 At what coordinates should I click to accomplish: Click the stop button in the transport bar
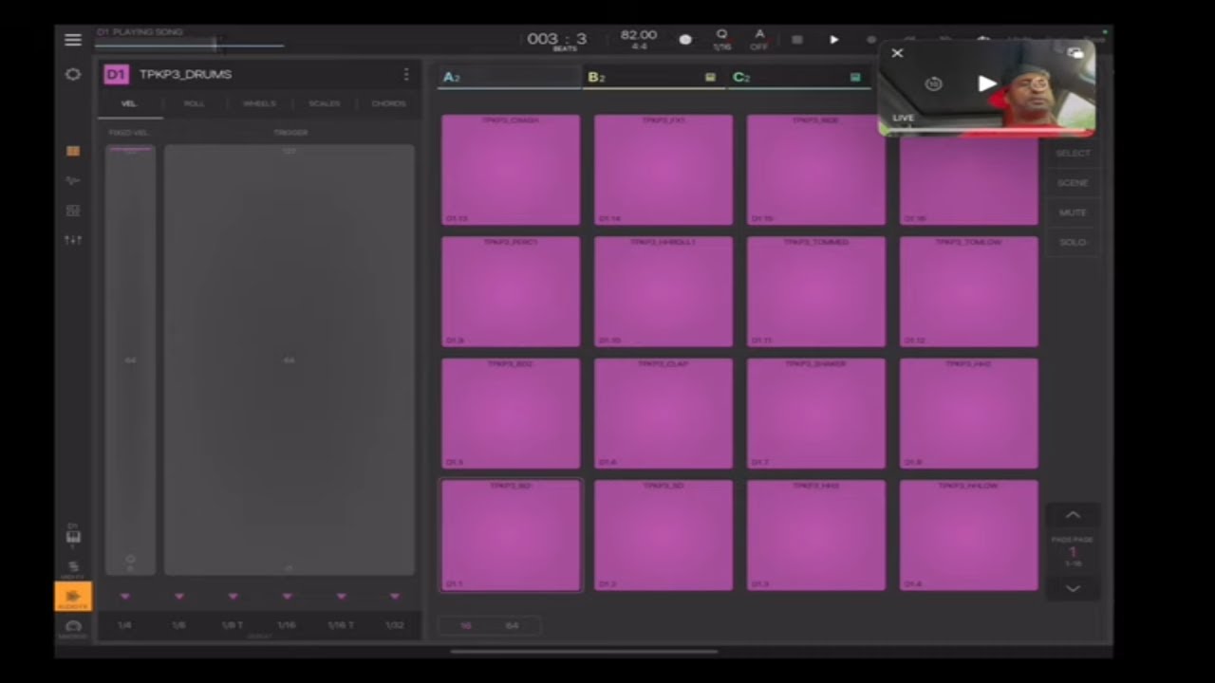[x=797, y=40]
